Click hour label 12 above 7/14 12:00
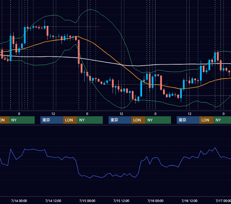Screen dimensions: 231x204 point(53,114)
